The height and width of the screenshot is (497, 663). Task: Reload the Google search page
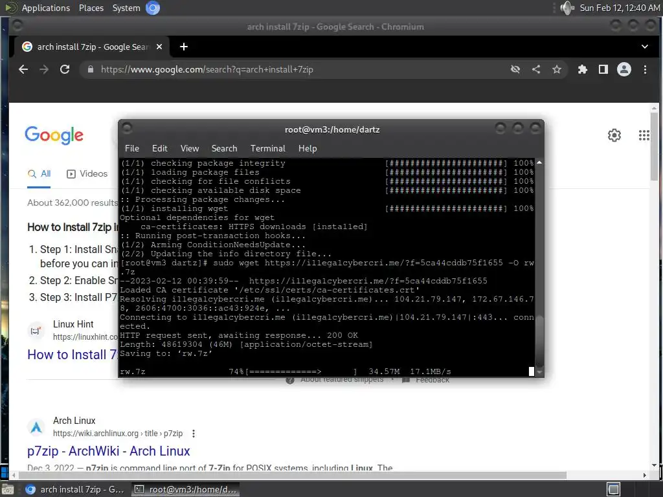(x=65, y=69)
